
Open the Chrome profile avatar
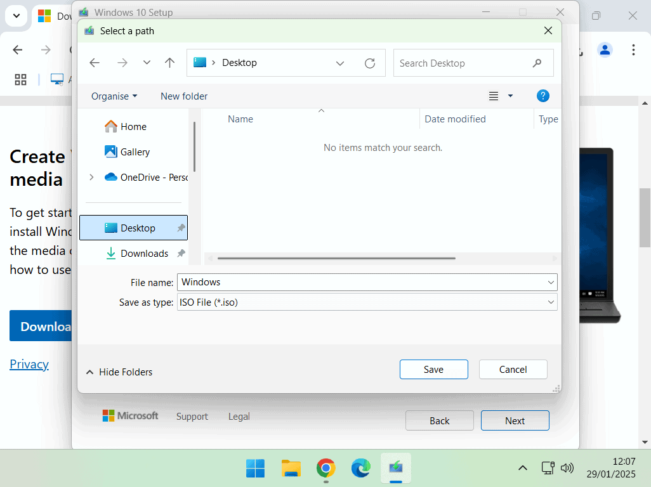point(605,50)
